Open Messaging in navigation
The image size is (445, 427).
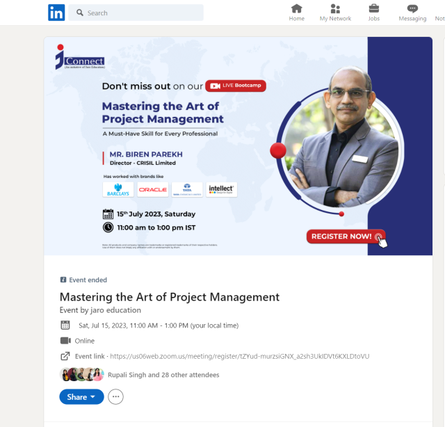coord(412,13)
